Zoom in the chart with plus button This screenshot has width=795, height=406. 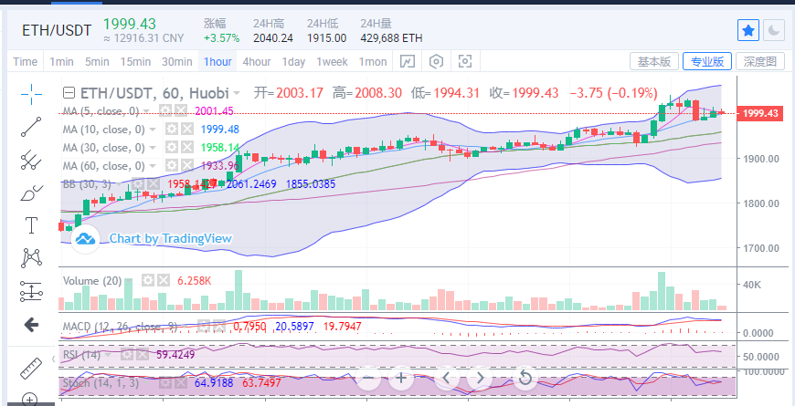[x=401, y=378]
